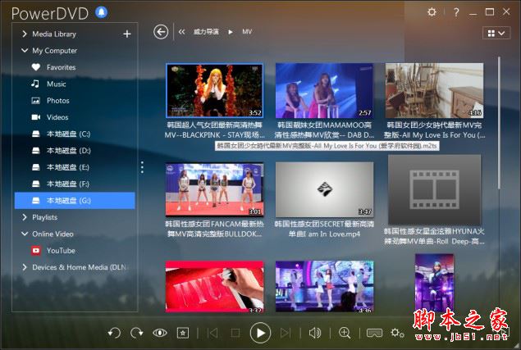The width and height of the screenshot is (521, 350).
Task: Click the zoom magnifier icon
Action: tap(345, 333)
